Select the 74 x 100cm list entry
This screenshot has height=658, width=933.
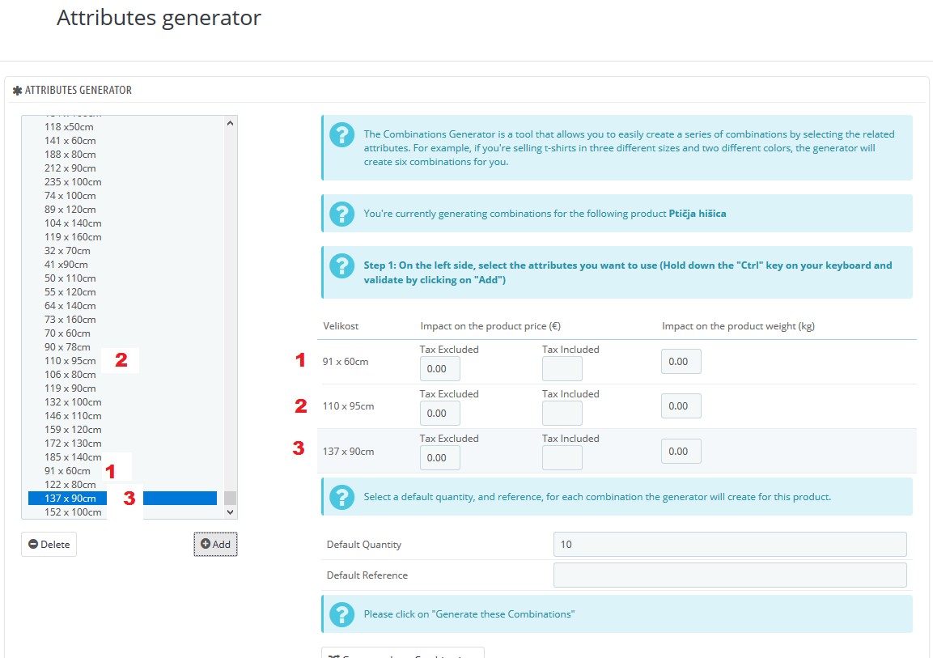(70, 195)
